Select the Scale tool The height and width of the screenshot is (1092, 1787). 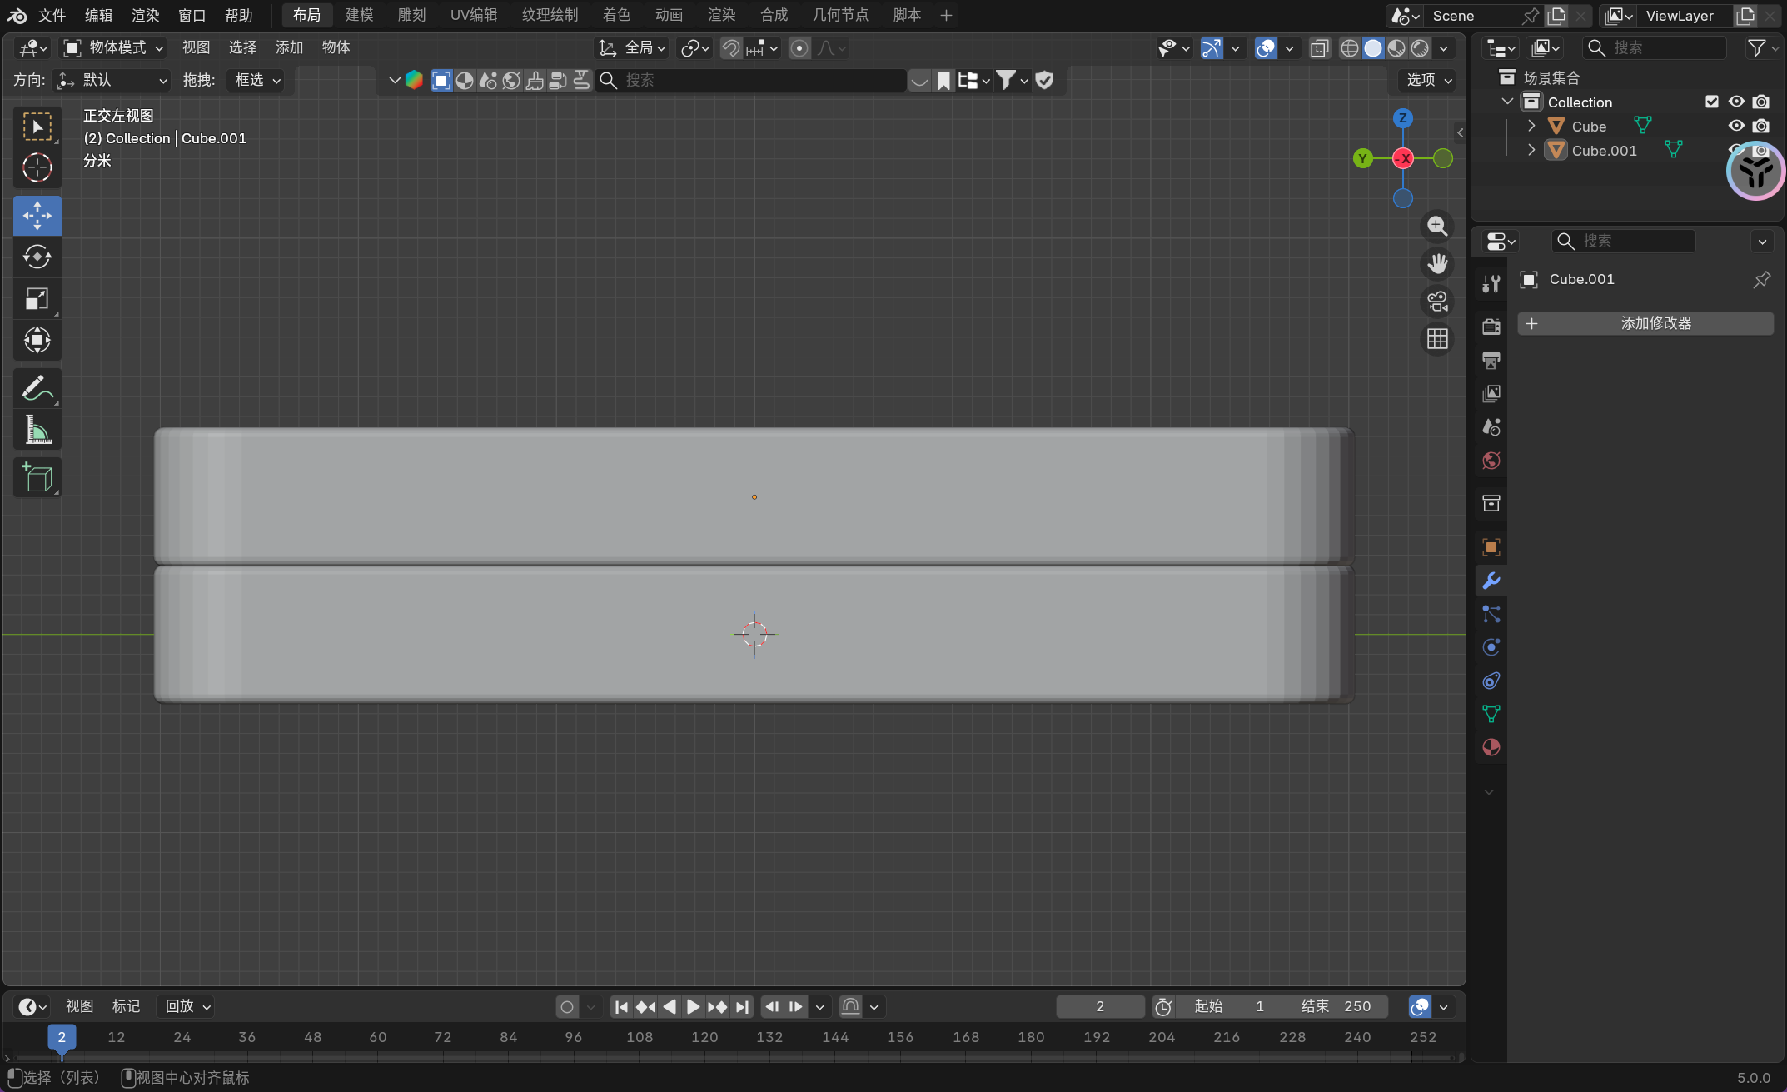click(x=37, y=299)
